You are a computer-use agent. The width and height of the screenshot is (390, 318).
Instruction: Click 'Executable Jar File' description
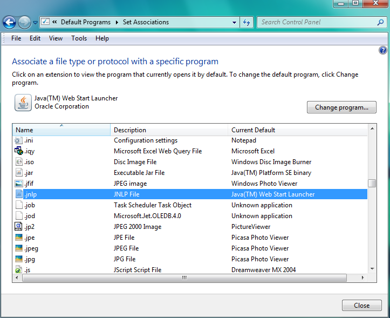coord(139,173)
